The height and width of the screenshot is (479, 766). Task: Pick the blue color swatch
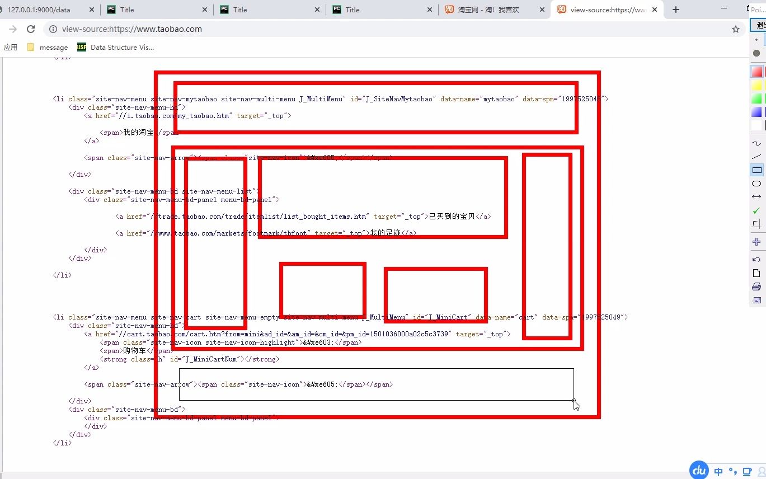[756, 112]
